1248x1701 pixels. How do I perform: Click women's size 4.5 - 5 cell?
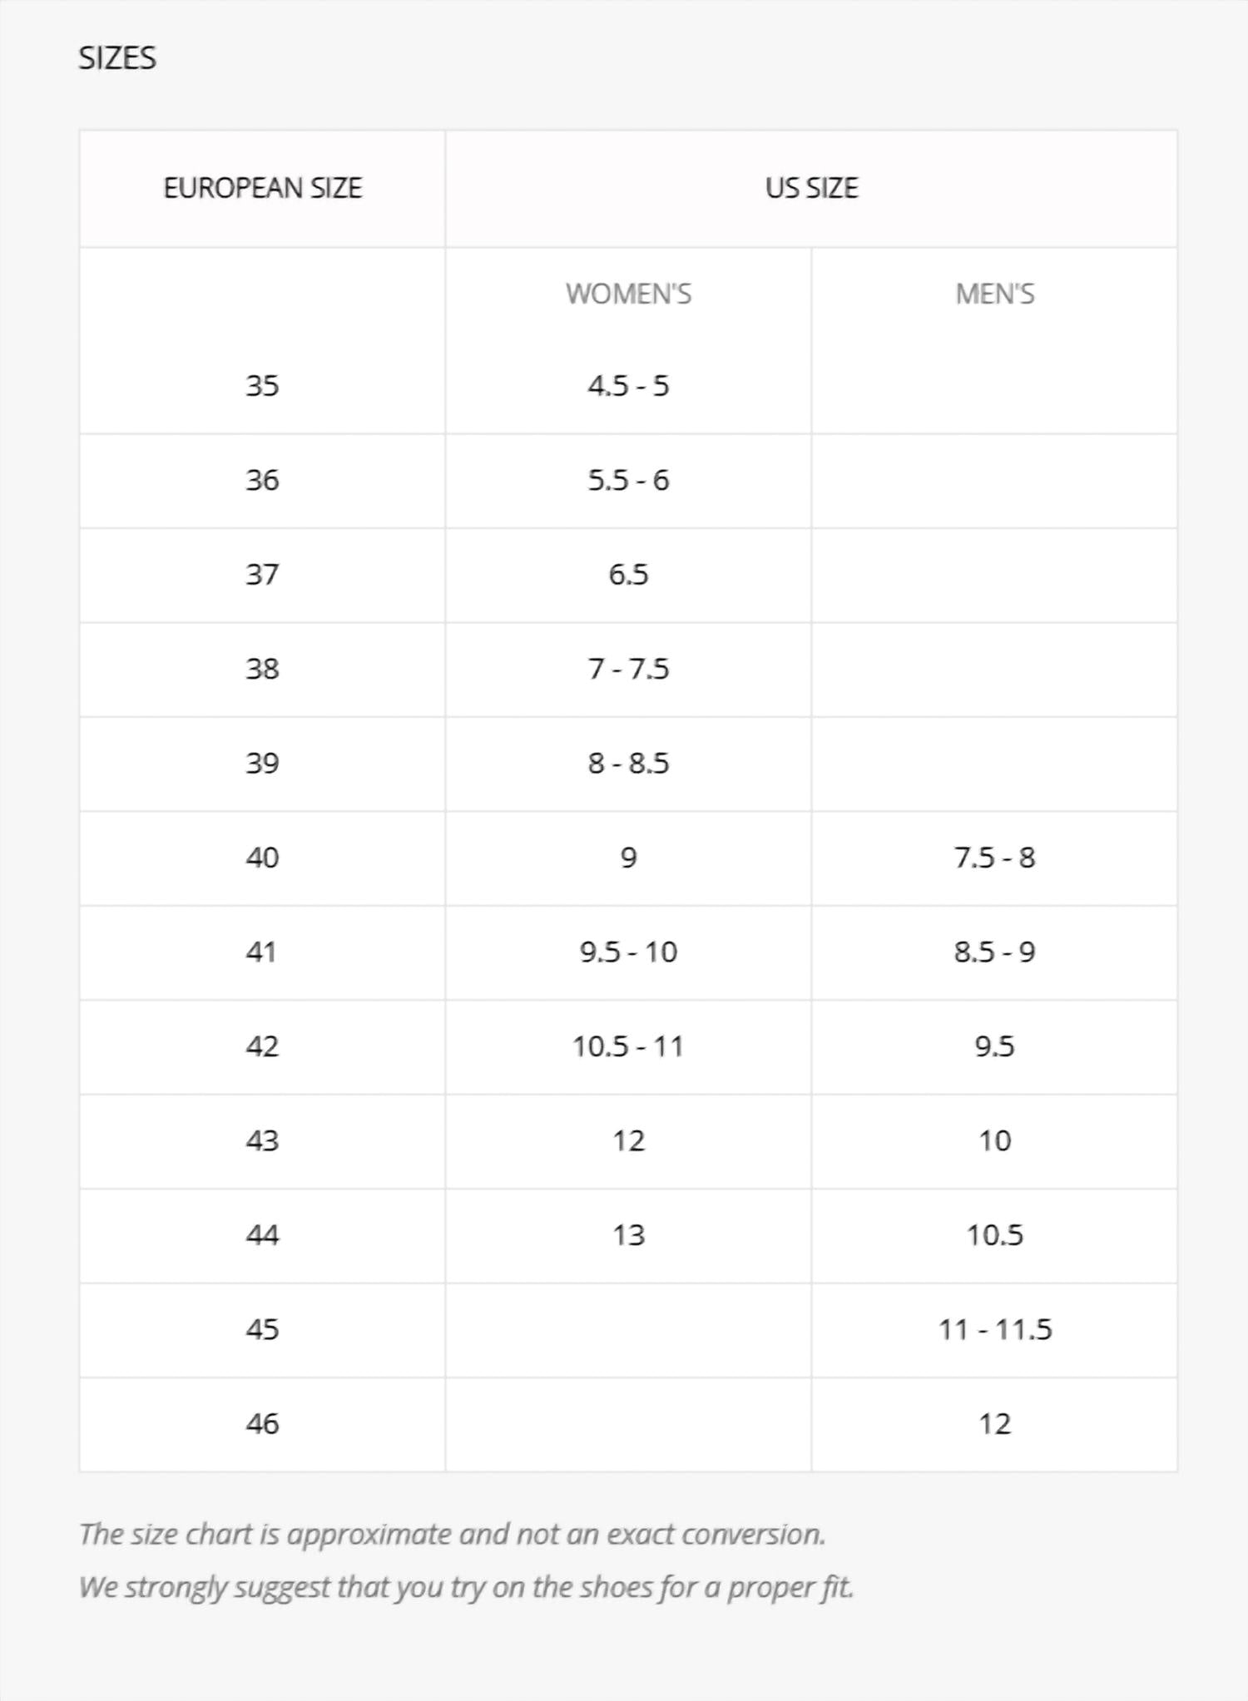[628, 386]
